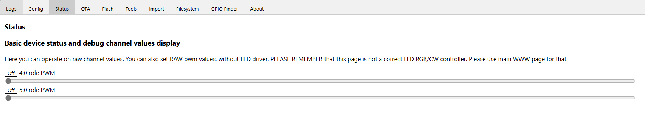Open the GPIO Finder tab
The image size is (645, 136).
(225, 8)
